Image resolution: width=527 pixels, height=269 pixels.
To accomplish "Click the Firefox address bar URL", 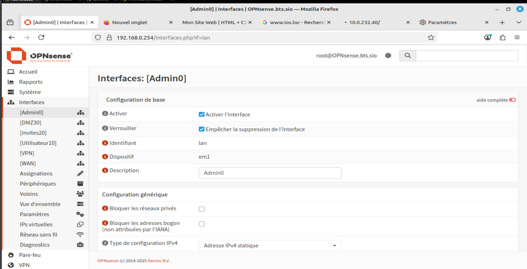I will click(x=163, y=38).
